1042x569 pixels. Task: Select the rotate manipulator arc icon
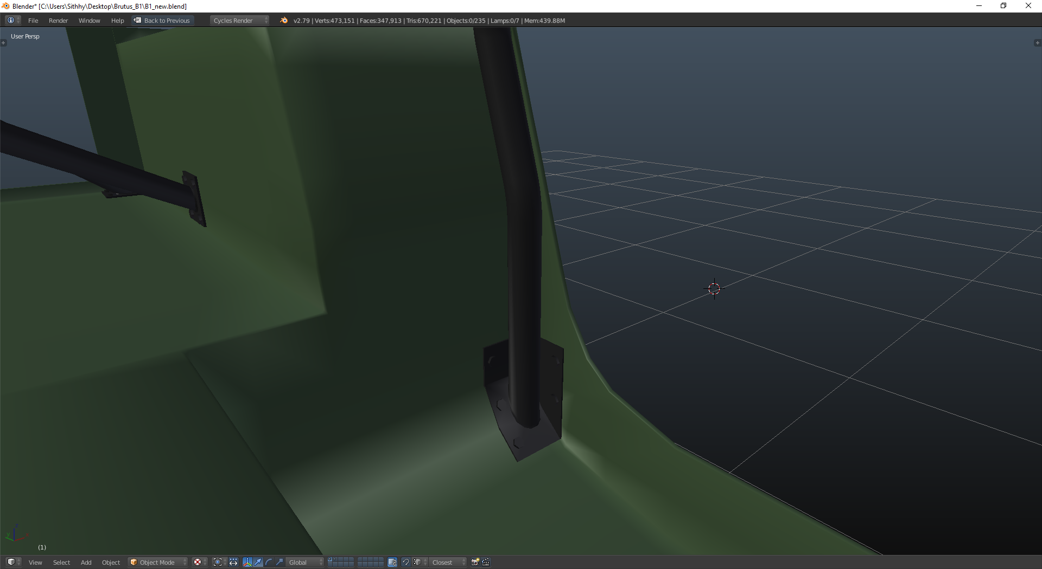pos(269,562)
